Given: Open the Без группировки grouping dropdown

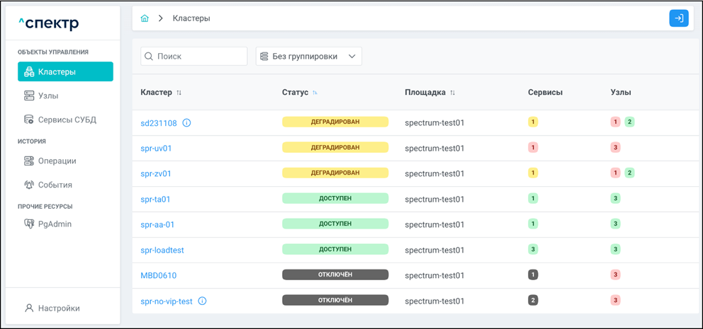Looking at the screenshot, I should click(308, 57).
